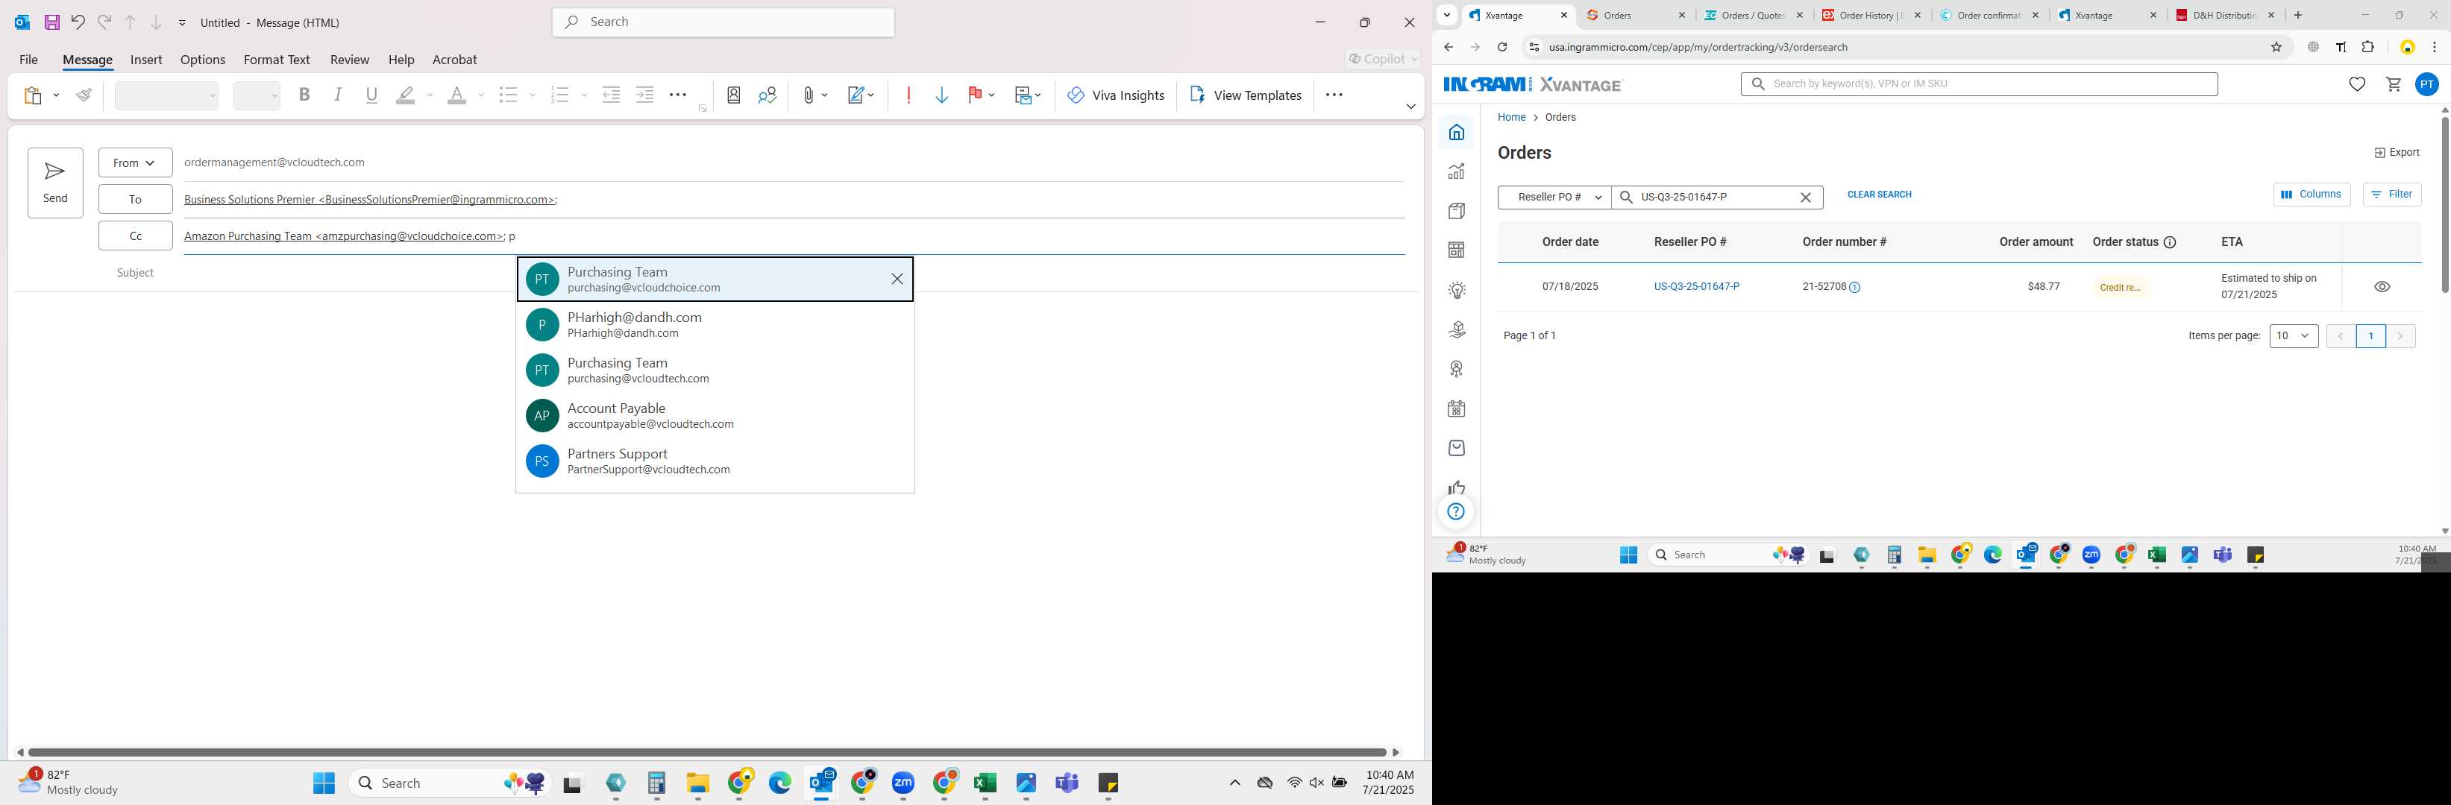Screen dimensions: 2451x805
Task: Open the Address Book icon
Action: (734, 95)
